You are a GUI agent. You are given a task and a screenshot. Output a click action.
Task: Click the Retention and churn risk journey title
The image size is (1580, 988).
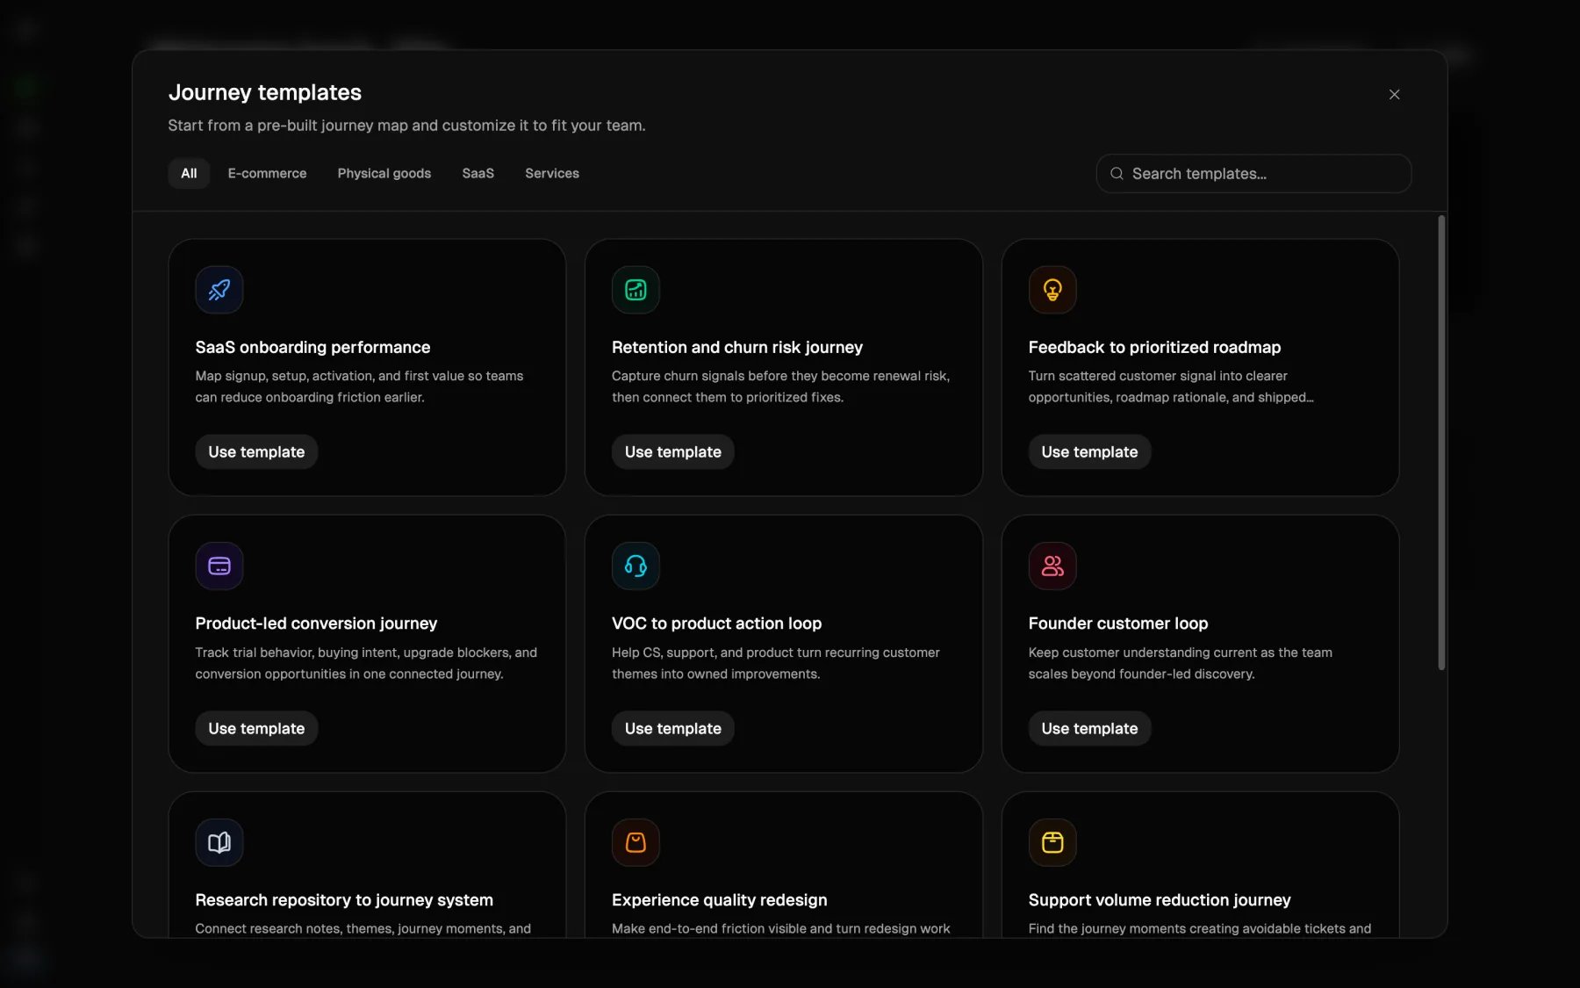[x=737, y=347]
